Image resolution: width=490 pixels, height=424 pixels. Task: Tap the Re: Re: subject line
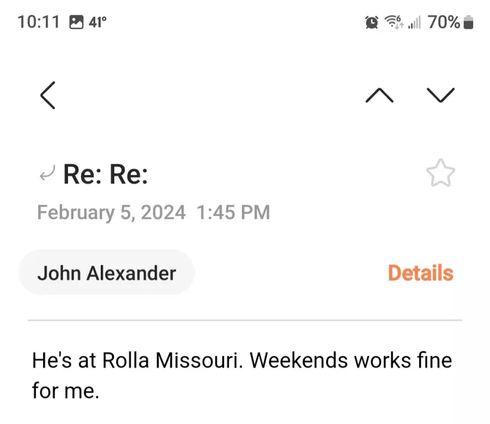click(105, 174)
